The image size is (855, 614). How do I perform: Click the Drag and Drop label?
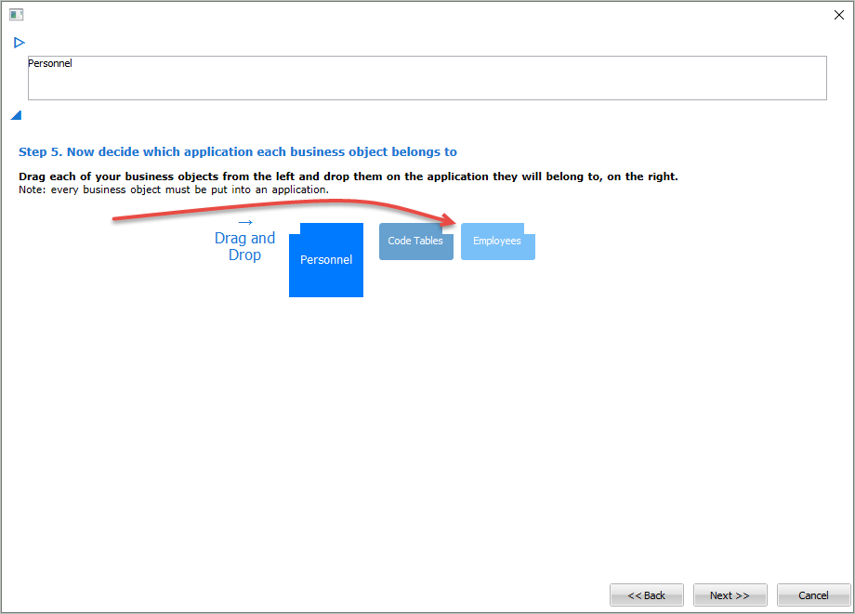244,246
